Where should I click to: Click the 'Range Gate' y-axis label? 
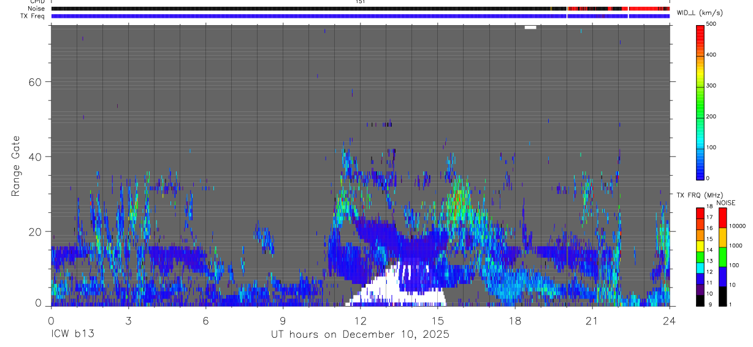click(x=17, y=165)
